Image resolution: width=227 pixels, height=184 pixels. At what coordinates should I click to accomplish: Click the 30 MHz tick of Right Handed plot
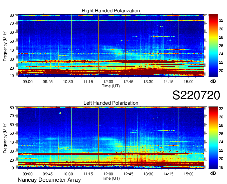(x=12, y=59)
